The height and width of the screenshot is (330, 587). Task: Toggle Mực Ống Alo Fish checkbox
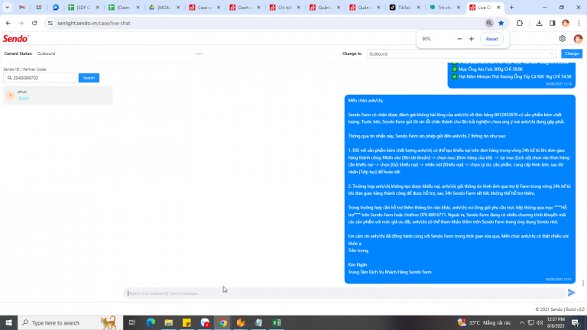[x=455, y=70]
